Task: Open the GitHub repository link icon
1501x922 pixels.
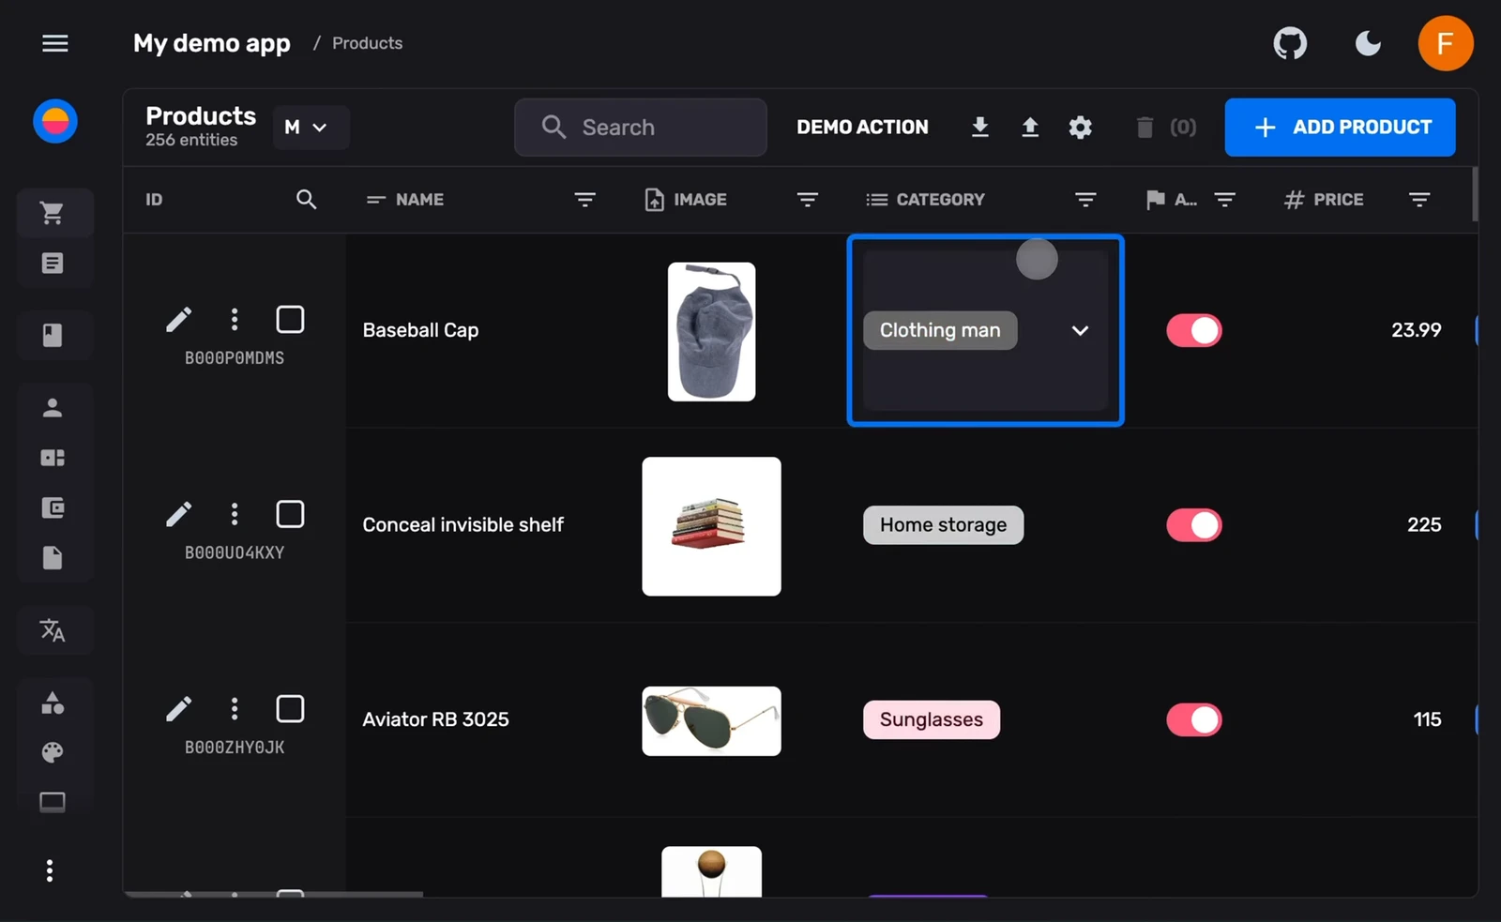Action: [x=1290, y=43]
